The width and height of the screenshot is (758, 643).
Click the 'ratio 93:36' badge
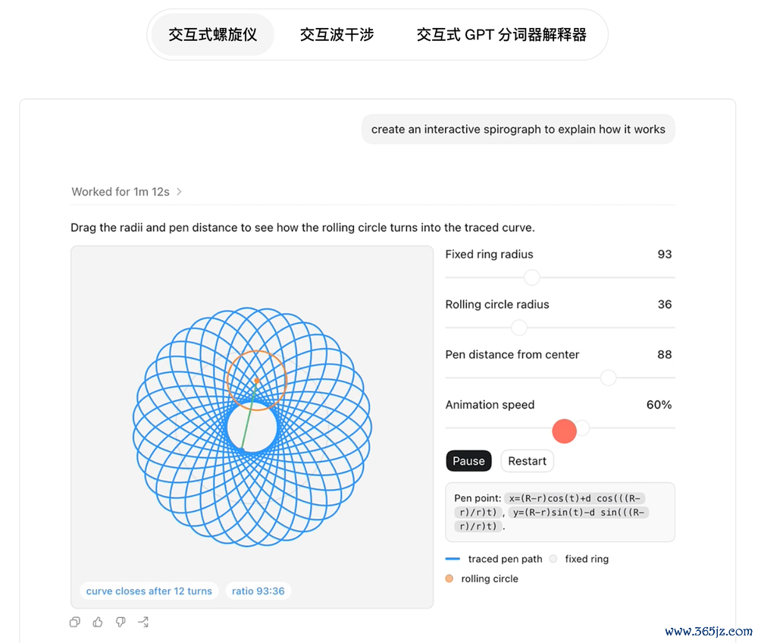(x=258, y=591)
